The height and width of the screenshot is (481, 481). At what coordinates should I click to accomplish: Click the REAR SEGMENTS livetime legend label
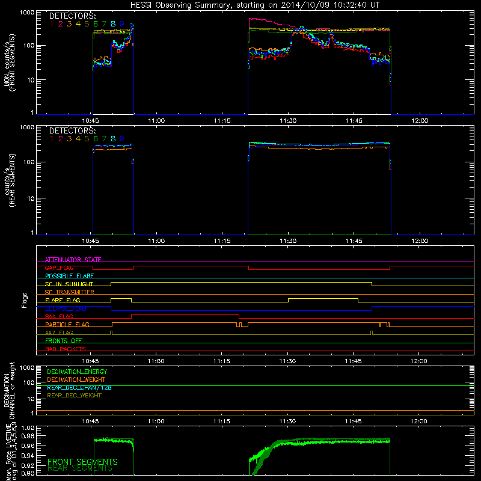80,468
